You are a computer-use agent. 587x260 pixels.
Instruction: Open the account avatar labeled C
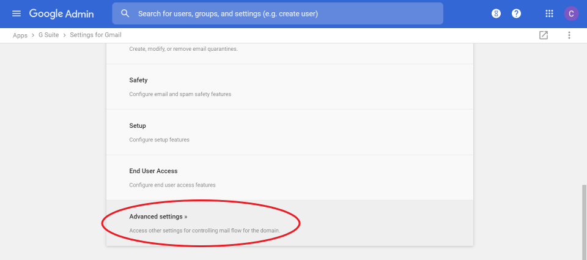point(571,14)
